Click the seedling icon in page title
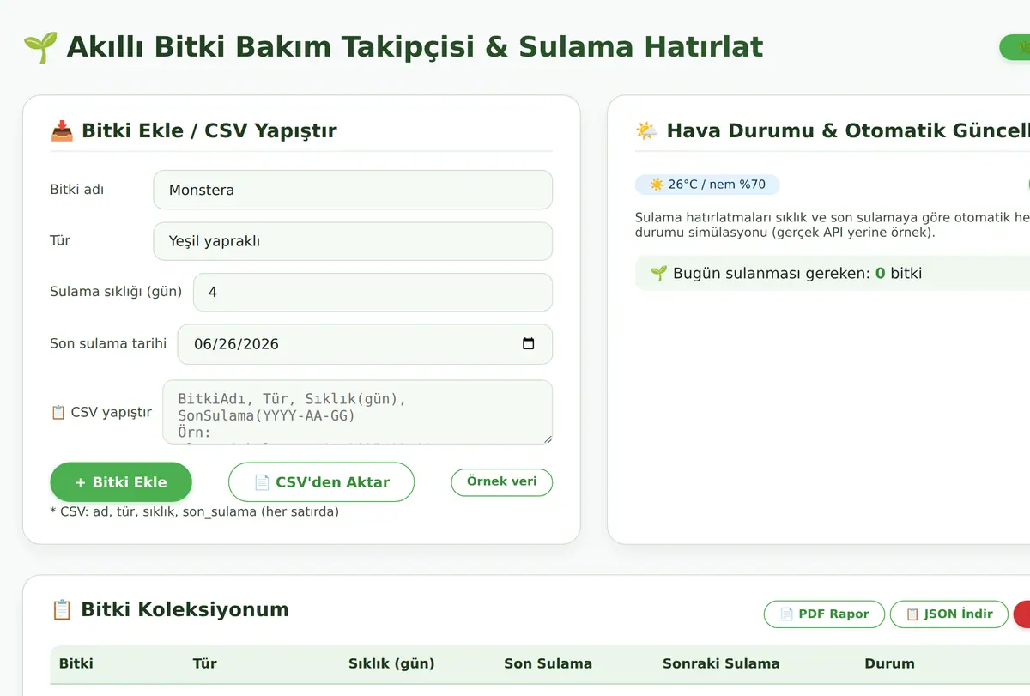The image size is (1030, 696). pyautogui.click(x=40, y=46)
